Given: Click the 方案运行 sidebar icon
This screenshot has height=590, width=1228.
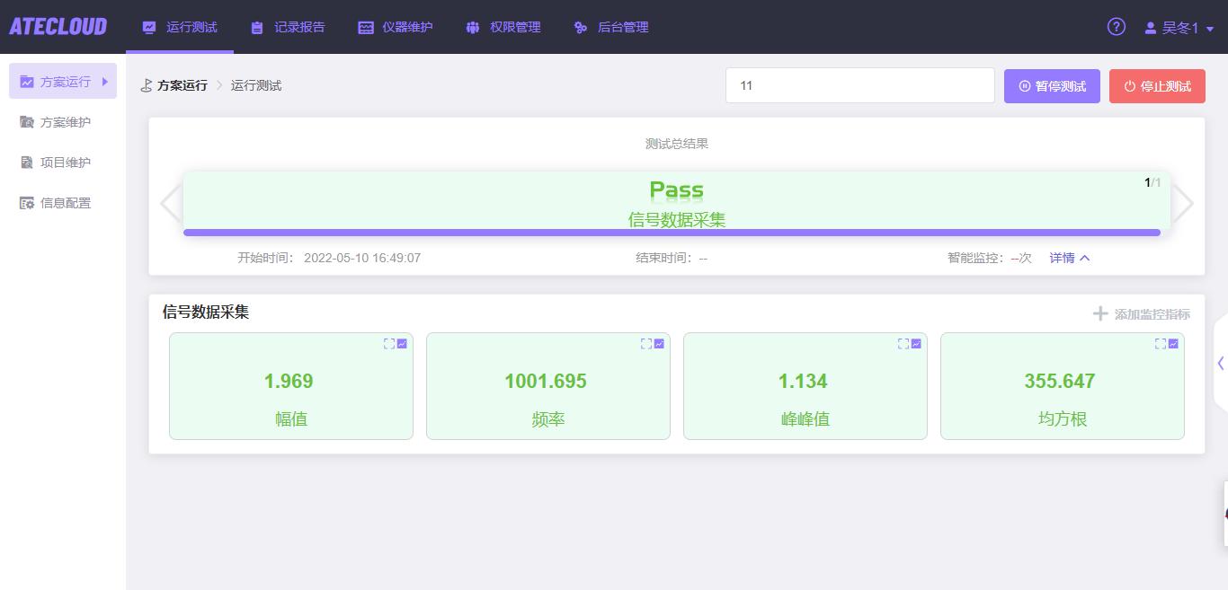Looking at the screenshot, I should tap(26, 81).
